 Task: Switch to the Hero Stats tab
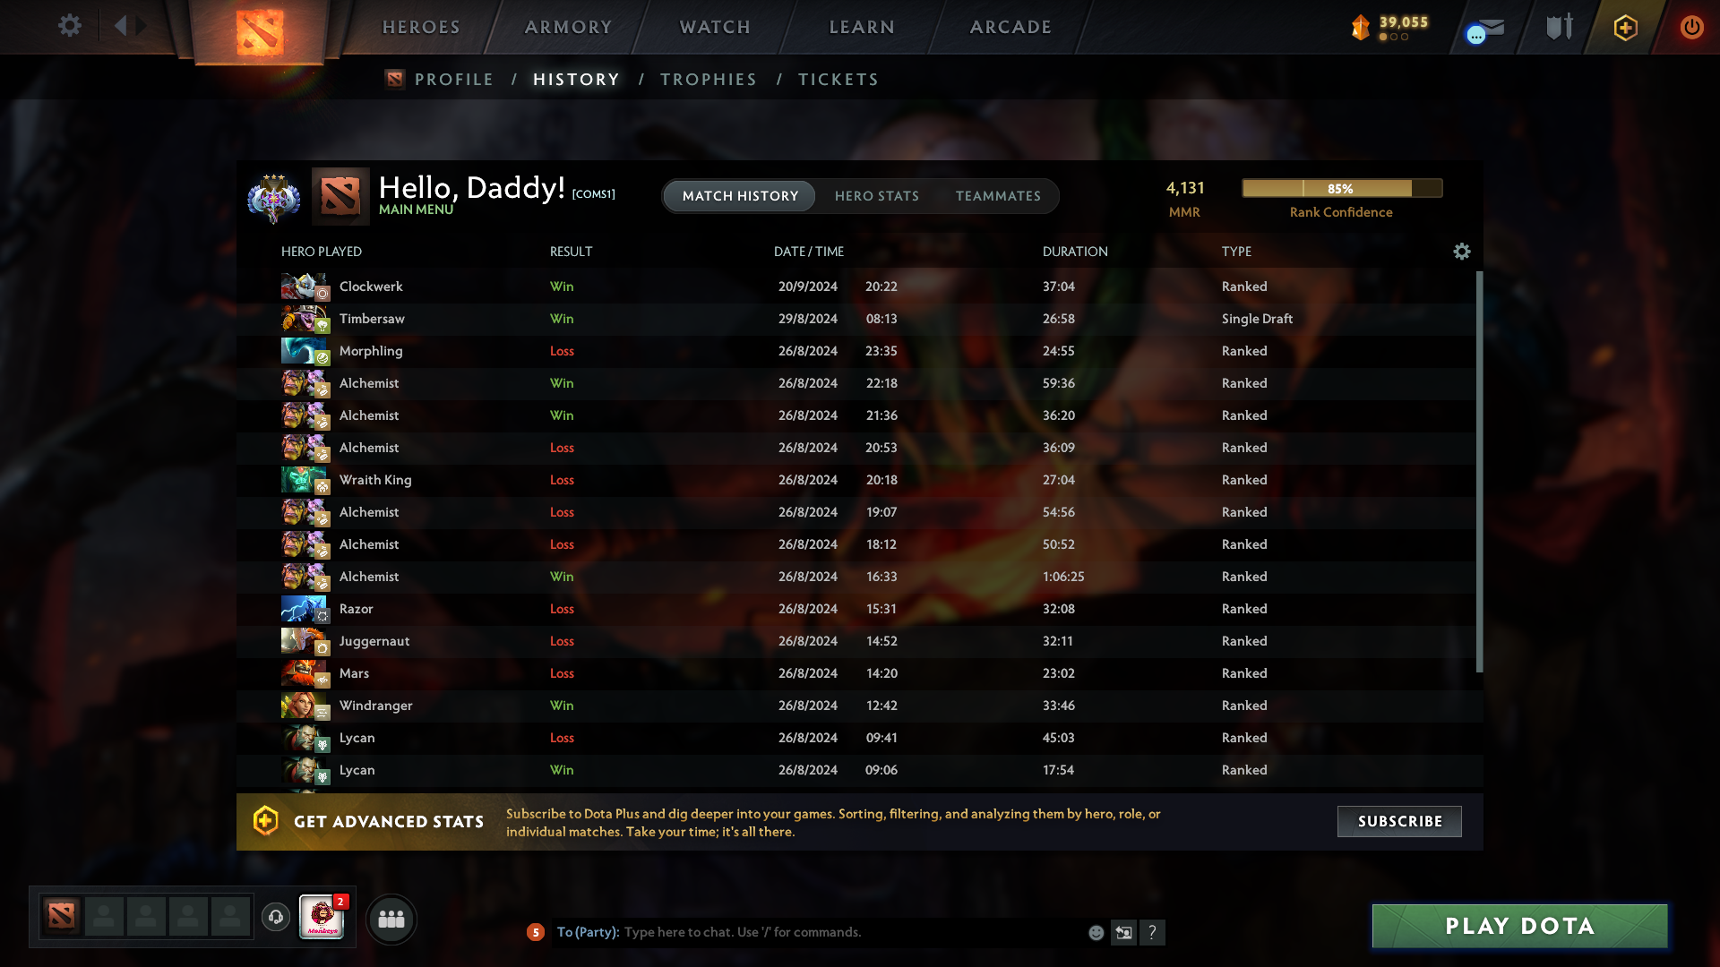click(x=877, y=196)
